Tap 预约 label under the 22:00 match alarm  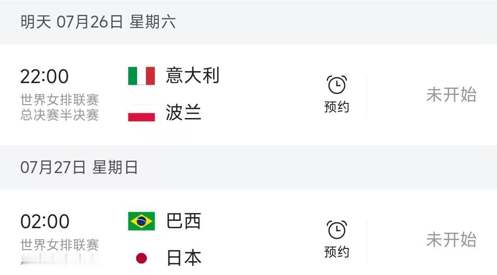336,107
